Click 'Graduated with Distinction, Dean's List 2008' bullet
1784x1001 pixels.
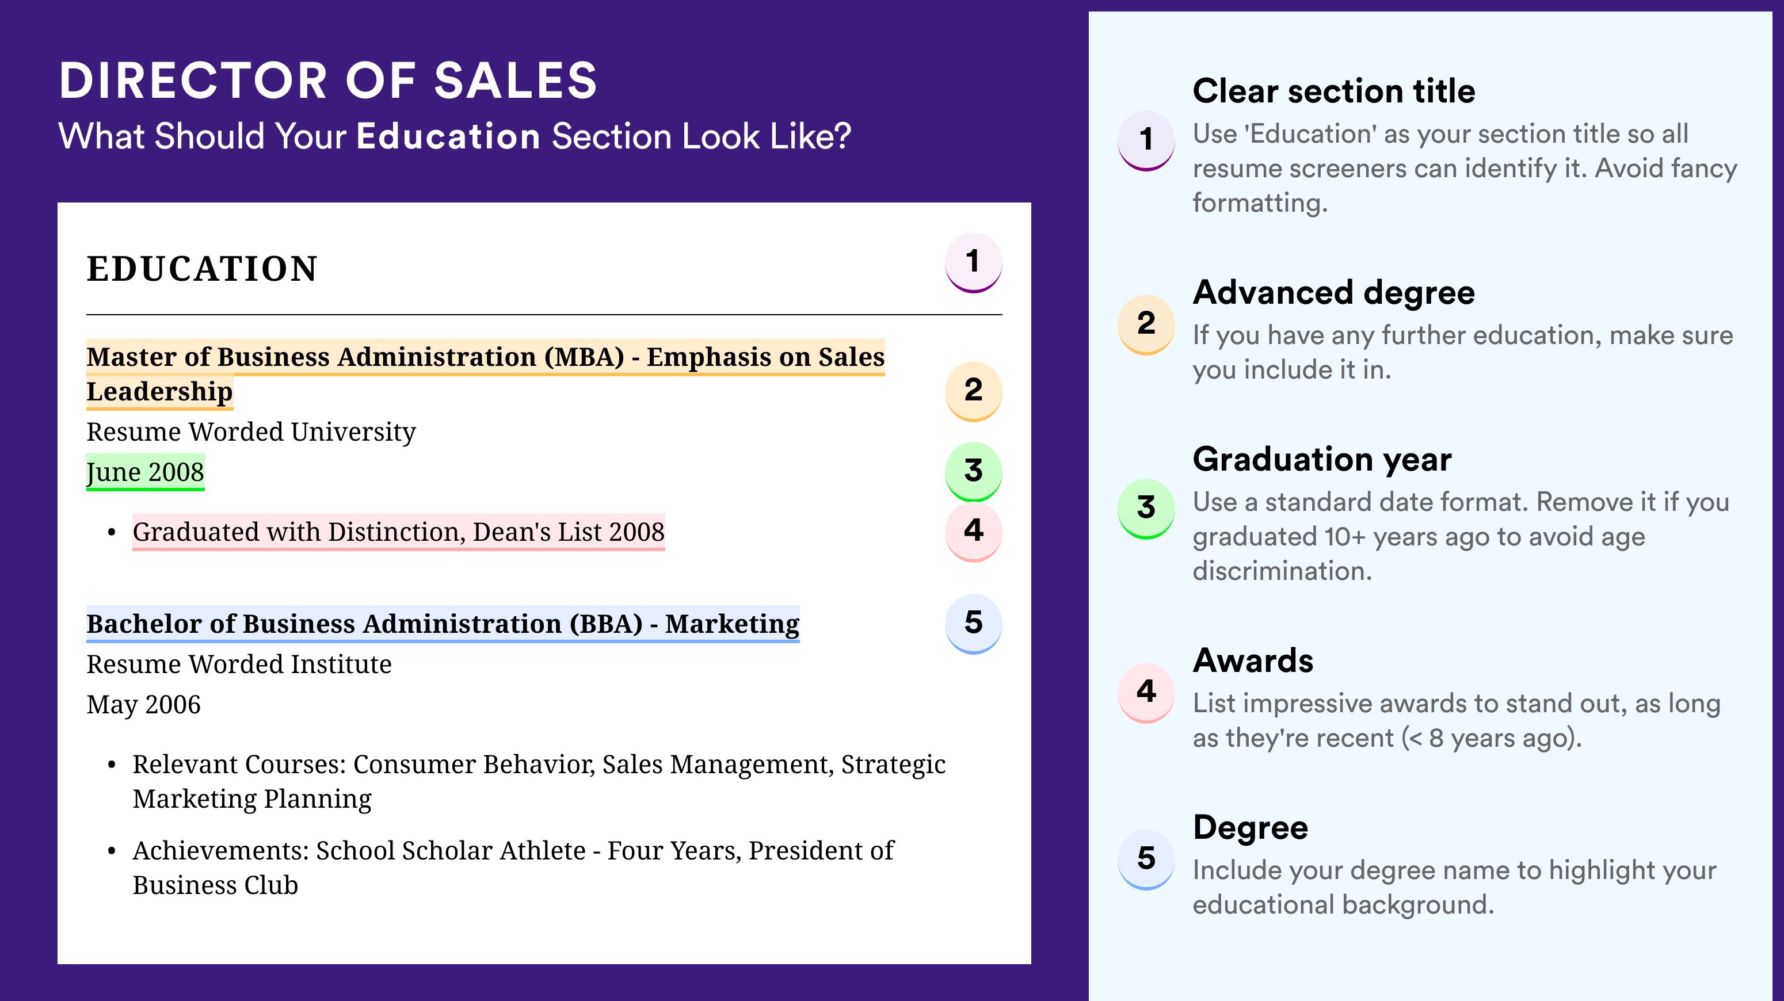coord(399,532)
